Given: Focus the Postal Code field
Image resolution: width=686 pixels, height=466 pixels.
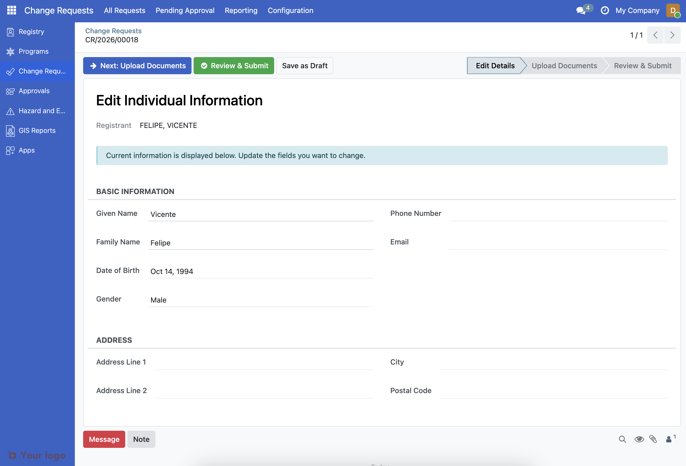Looking at the screenshot, I should 553,392.
